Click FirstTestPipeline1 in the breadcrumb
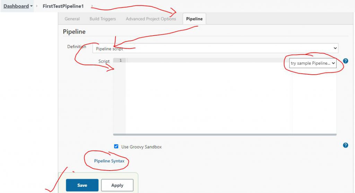Screen dimensions: 355x193 tap(63, 6)
